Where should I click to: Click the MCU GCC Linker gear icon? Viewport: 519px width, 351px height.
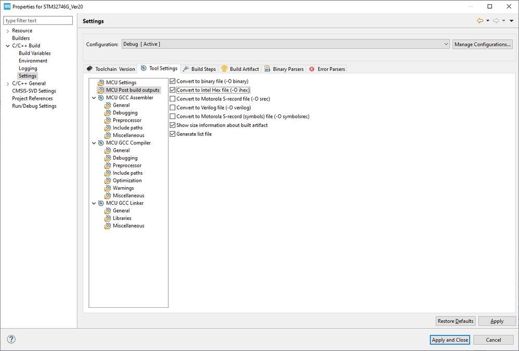[101, 203]
